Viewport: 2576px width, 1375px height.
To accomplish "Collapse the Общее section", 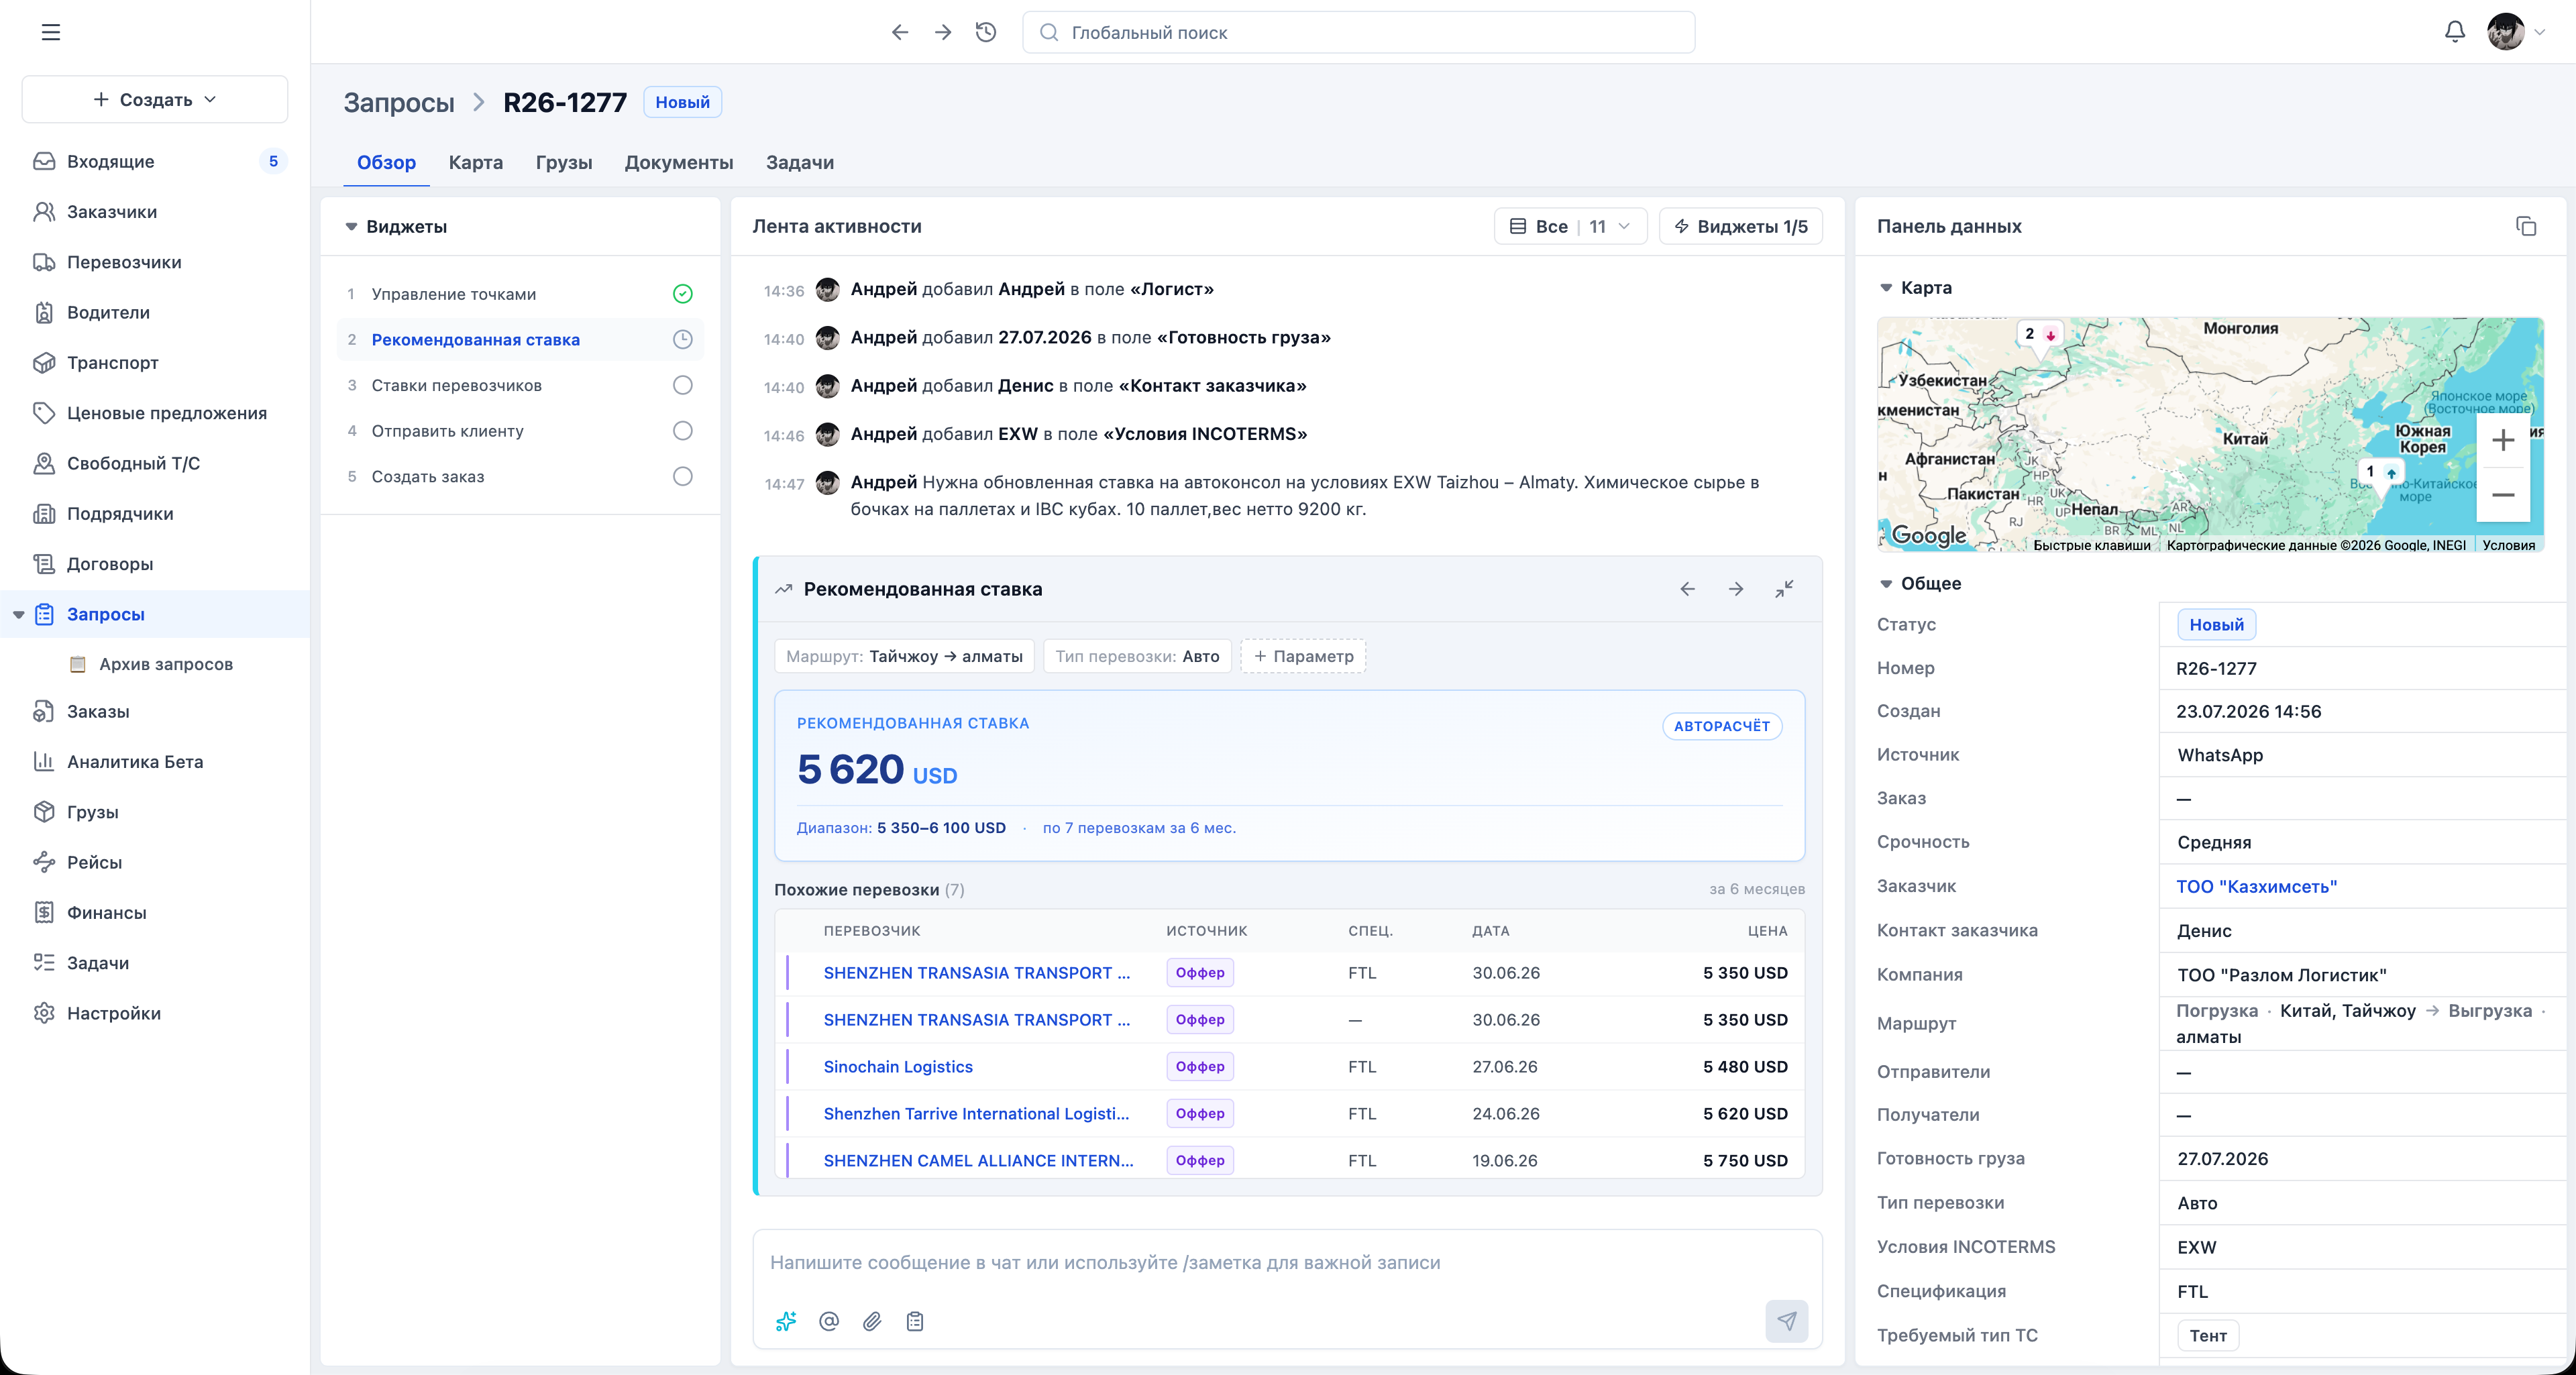I will [1886, 584].
